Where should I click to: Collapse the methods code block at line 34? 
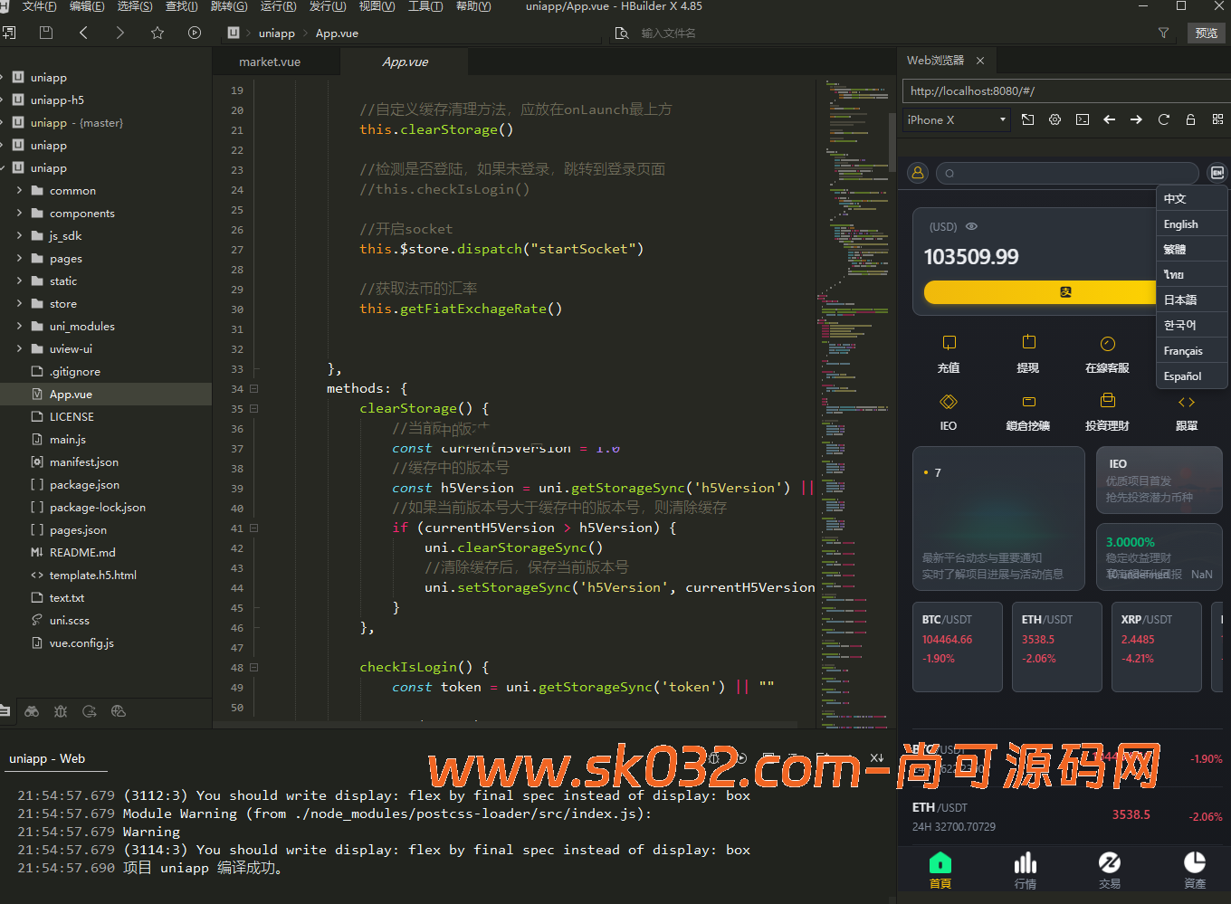tap(254, 389)
